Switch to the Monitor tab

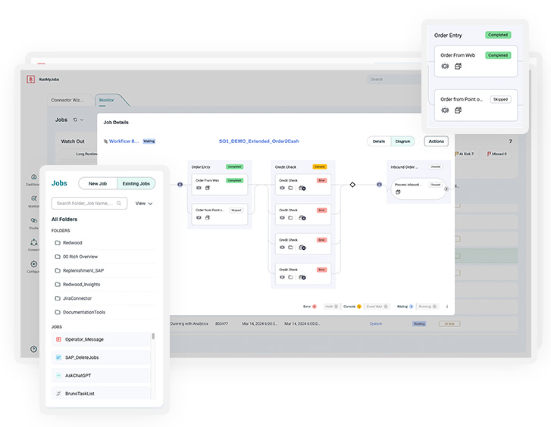pos(107,100)
